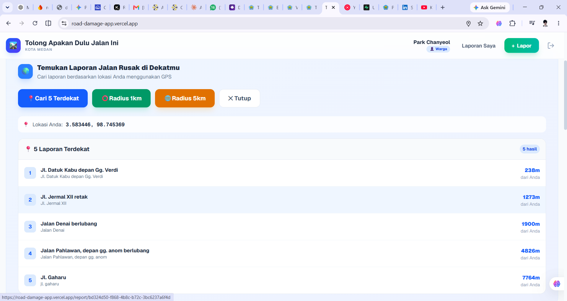Open report Jalan Pahlawan depan gg. anom berlubang

coord(282,253)
